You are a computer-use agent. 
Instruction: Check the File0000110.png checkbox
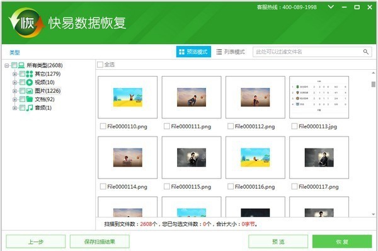coord(103,126)
